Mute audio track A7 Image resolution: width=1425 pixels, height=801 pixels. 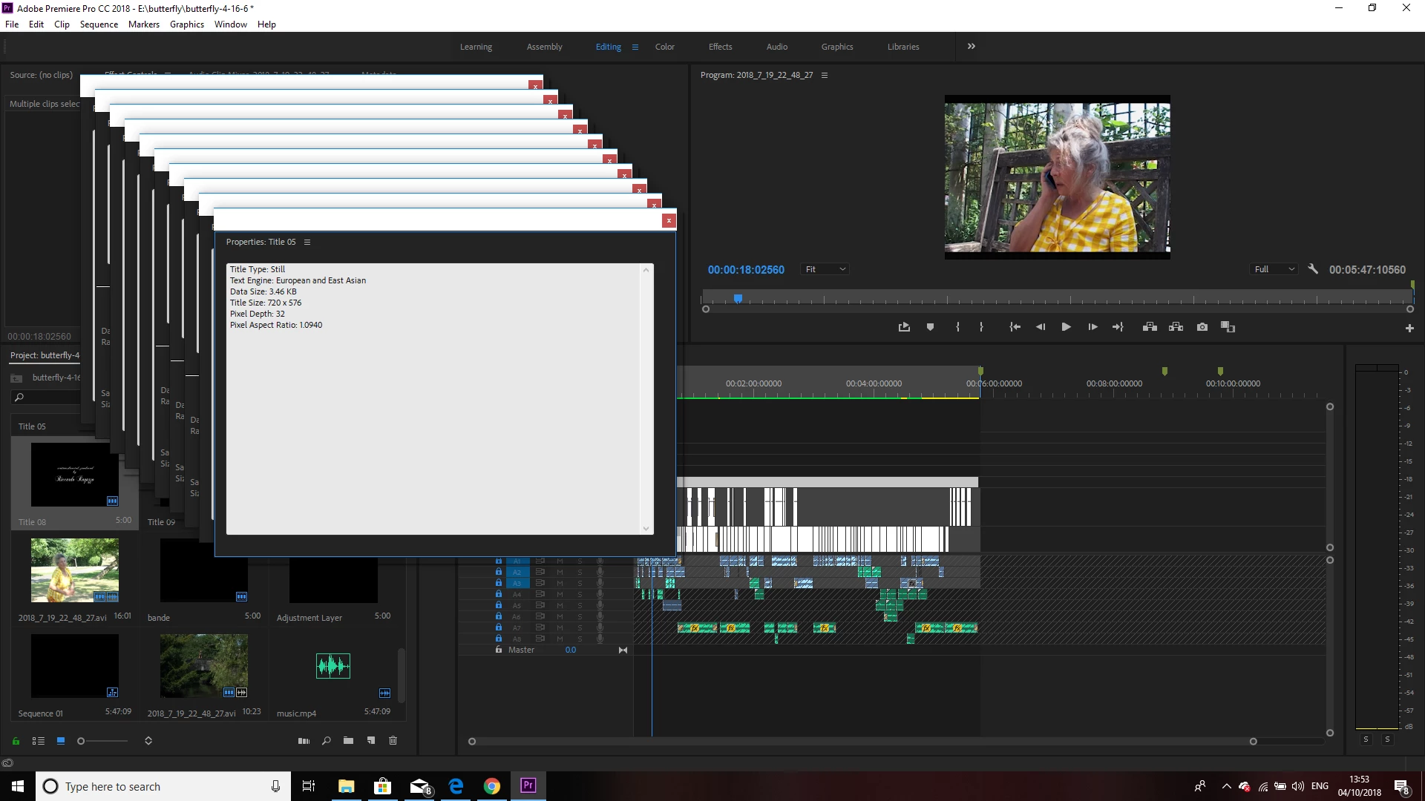click(560, 627)
